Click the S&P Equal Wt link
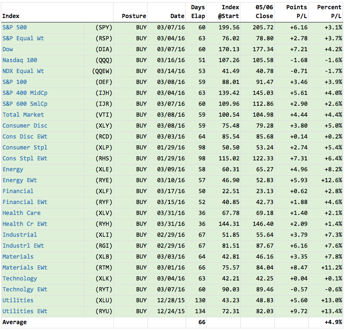This screenshot has height=330, width=345. [23, 38]
